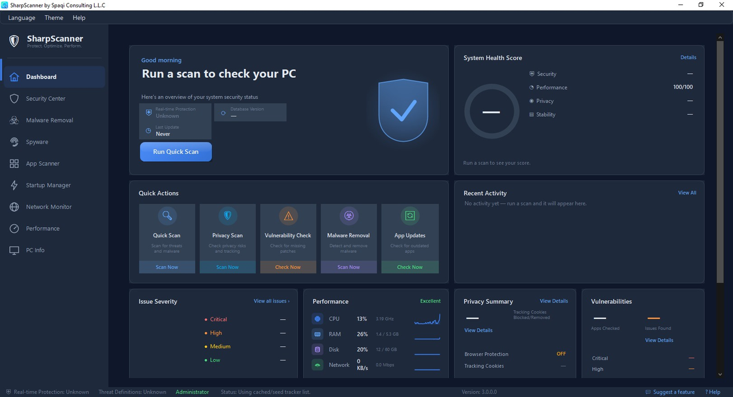
Task: Click the Vulnerability Check warning triangle icon
Action: tap(288, 216)
